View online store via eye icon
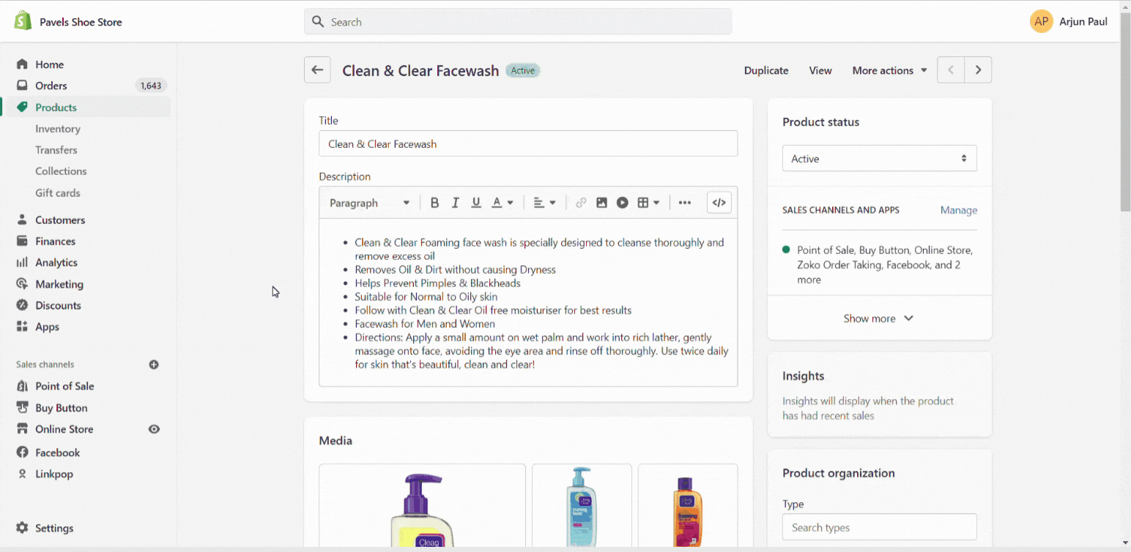The width and height of the screenshot is (1131, 552). (154, 429)
